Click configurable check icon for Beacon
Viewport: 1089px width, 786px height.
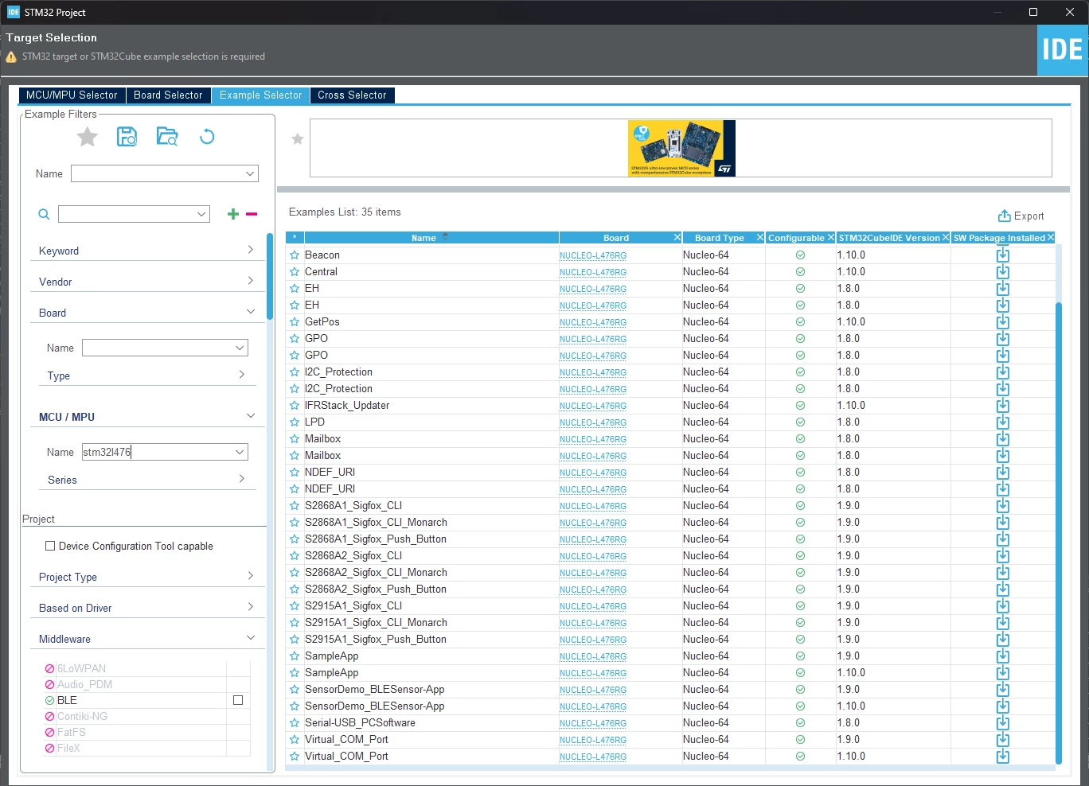click(x=800, y=255)
